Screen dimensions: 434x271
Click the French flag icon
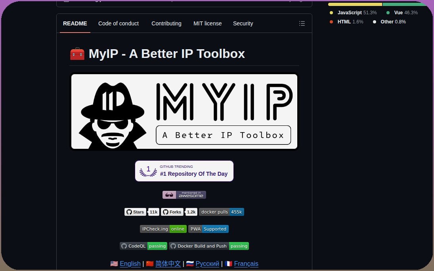pos(228,264)
